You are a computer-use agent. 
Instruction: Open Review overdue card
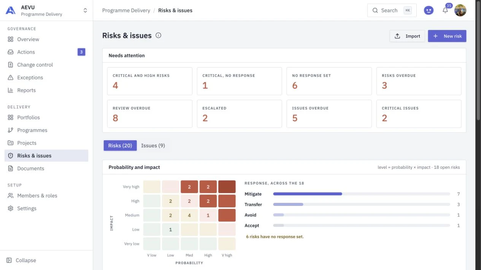coord(150,114)
